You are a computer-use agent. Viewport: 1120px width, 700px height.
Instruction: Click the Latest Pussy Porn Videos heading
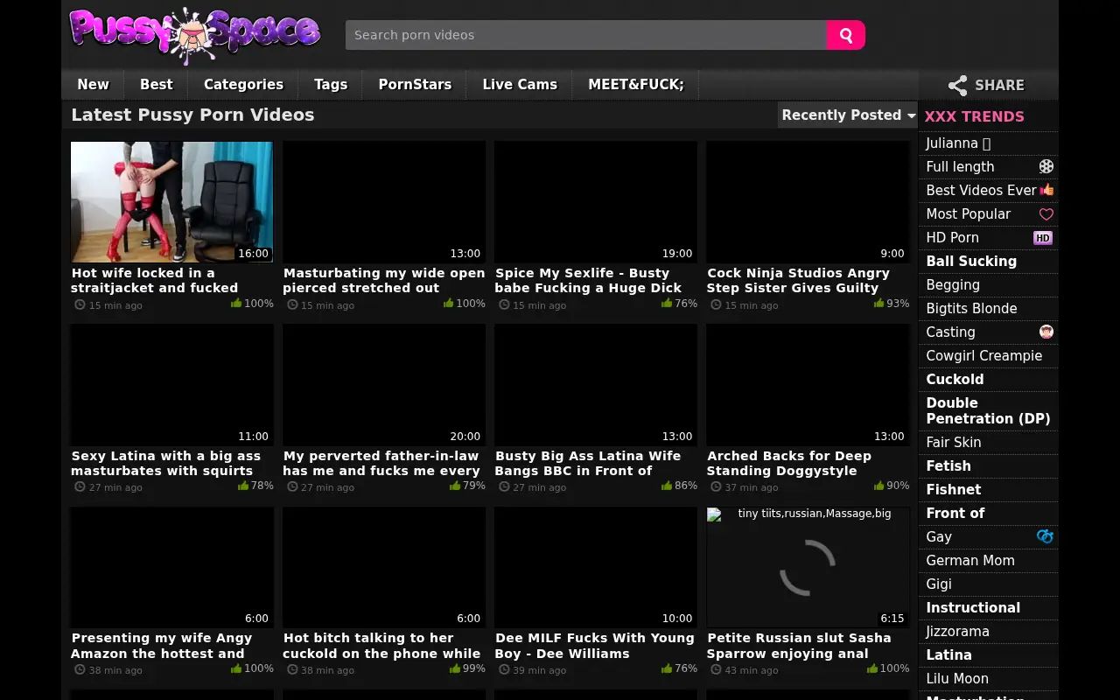(192, 115)
